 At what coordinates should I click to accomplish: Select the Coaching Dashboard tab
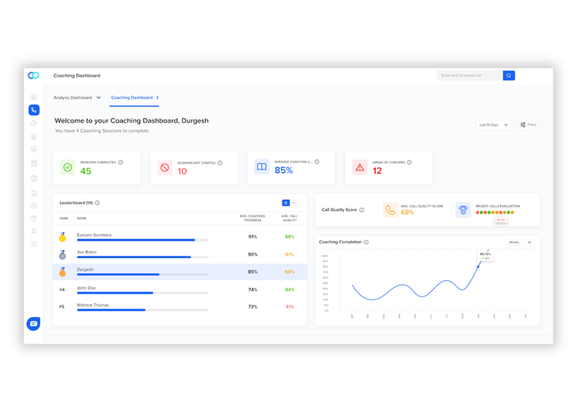[x=132, y=98]
